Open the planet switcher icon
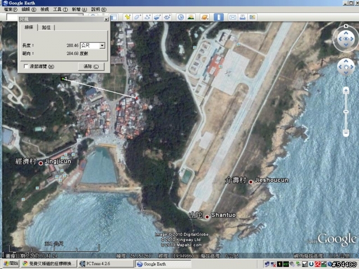 point(204,17)
